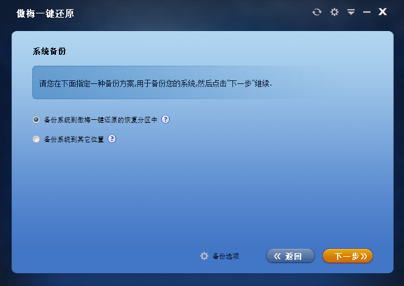Open help icon beside 备份系统到其它位置
Image resolution: width=404 pixels, height=286 pixels.
click(112, 139)
